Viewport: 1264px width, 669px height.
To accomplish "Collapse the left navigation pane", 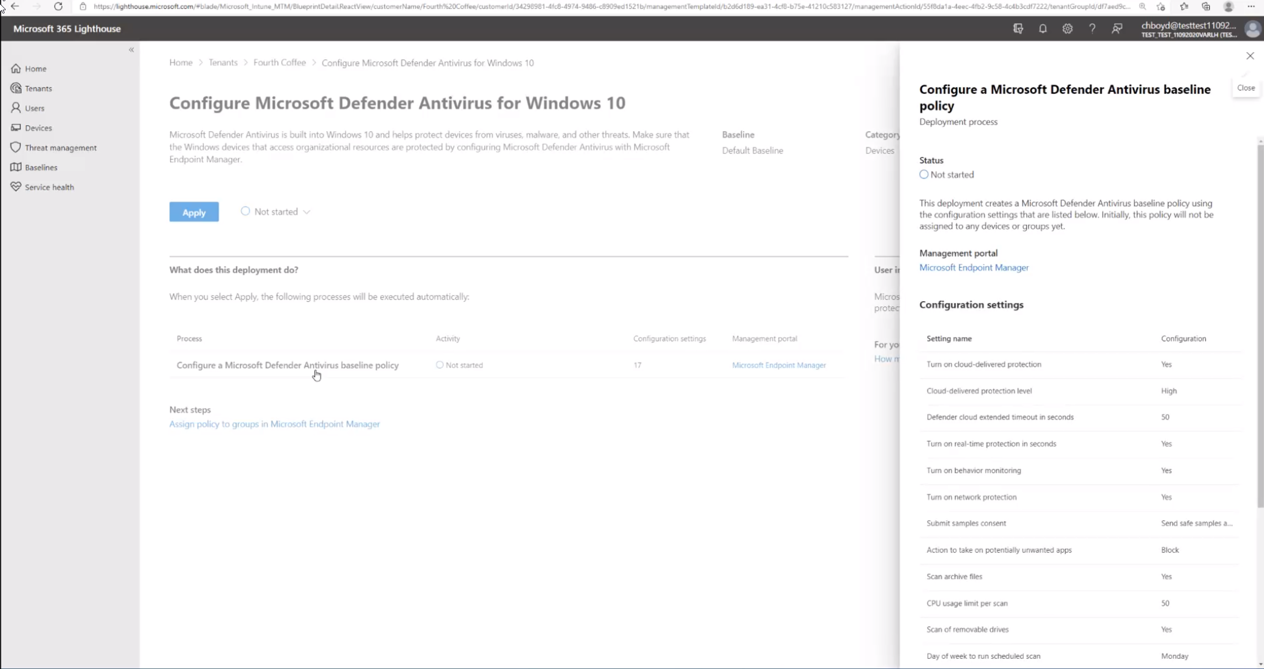I will (131, 50).
